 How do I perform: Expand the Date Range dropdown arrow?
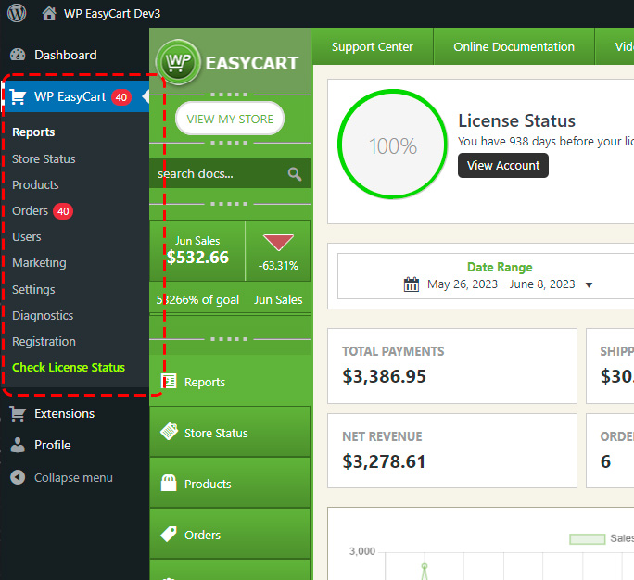pos(589,285)
